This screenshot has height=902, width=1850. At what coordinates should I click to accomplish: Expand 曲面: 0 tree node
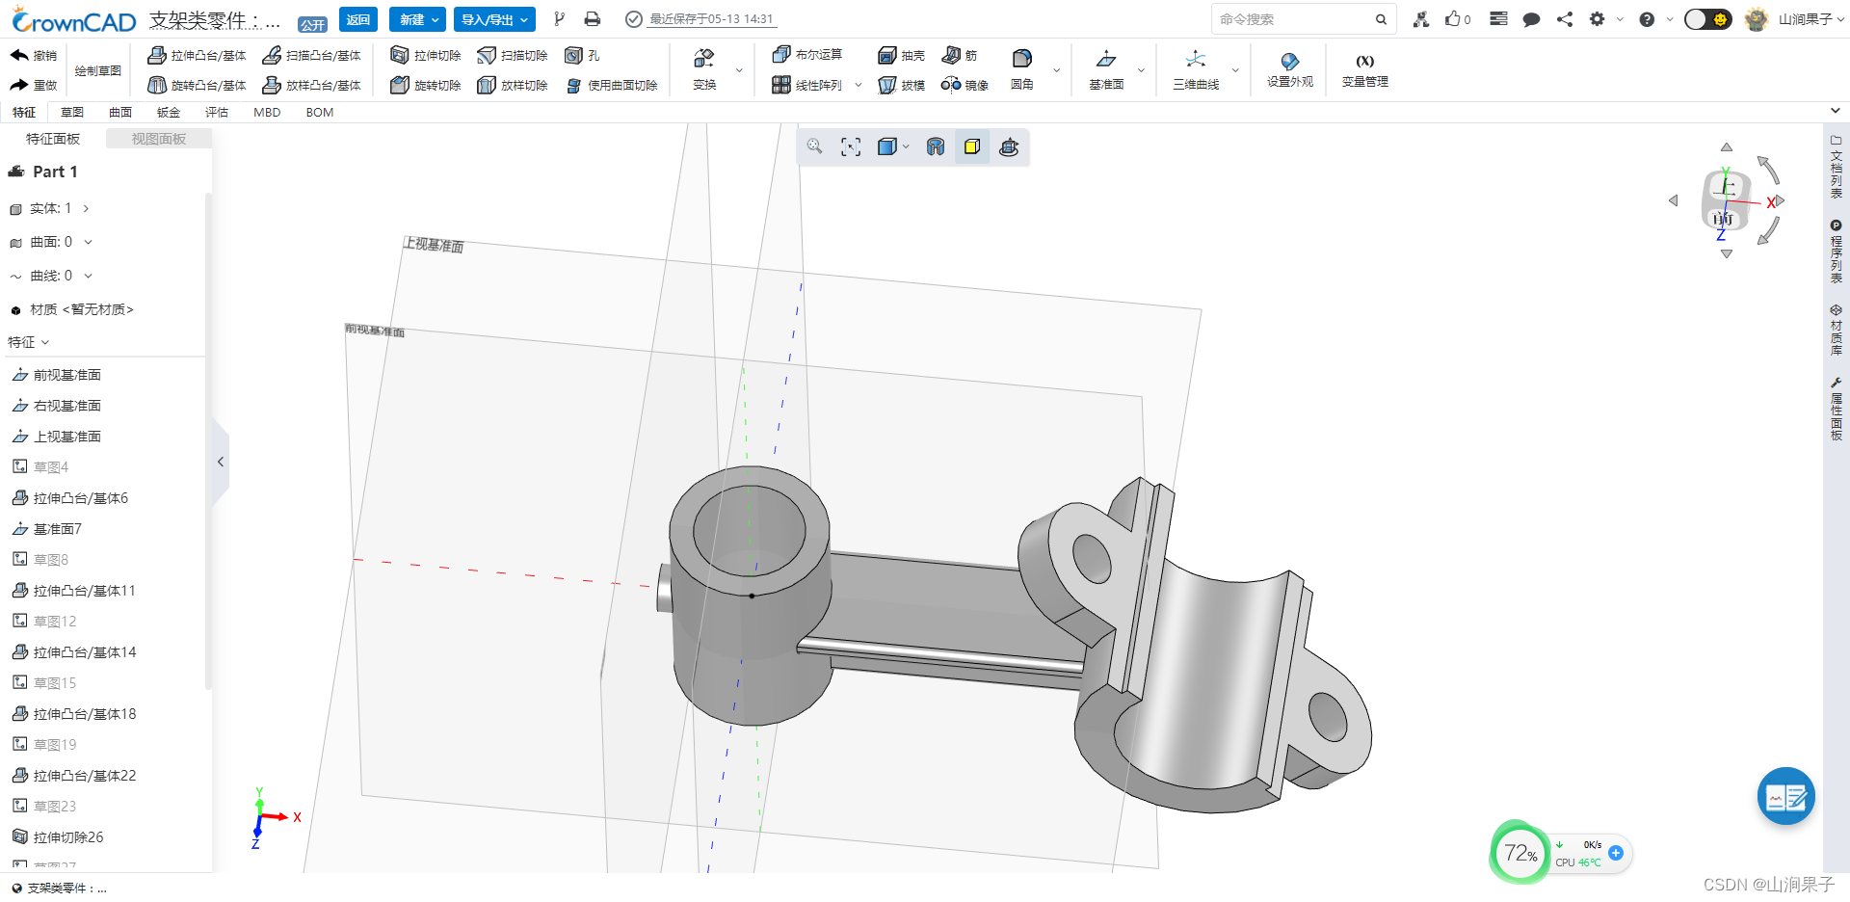(x=88, y=242)
